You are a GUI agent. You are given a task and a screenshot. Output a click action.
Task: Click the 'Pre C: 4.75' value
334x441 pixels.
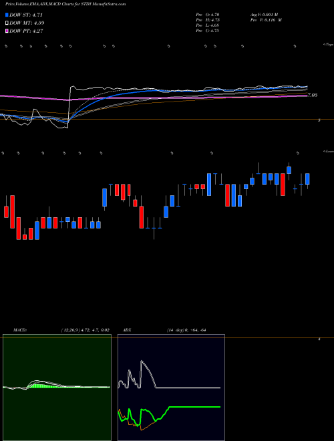tap(208, 31)
